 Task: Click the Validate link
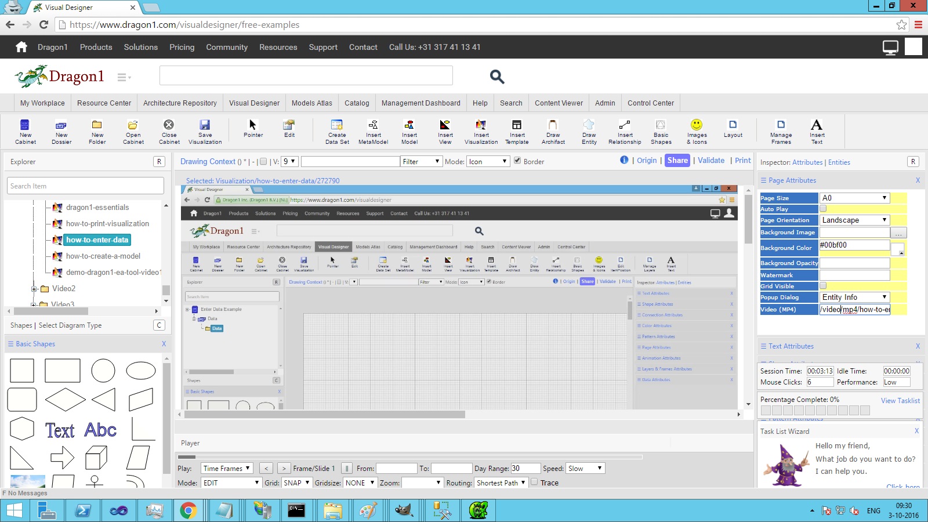[711, 160]
